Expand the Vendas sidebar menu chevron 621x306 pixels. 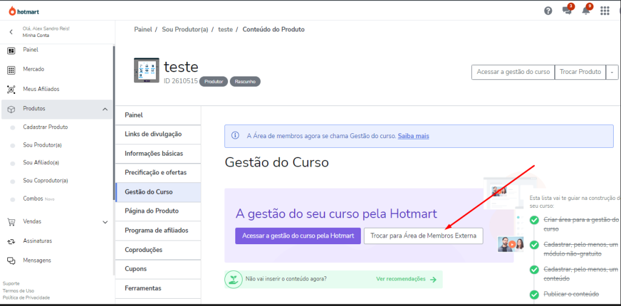(105, 222)
